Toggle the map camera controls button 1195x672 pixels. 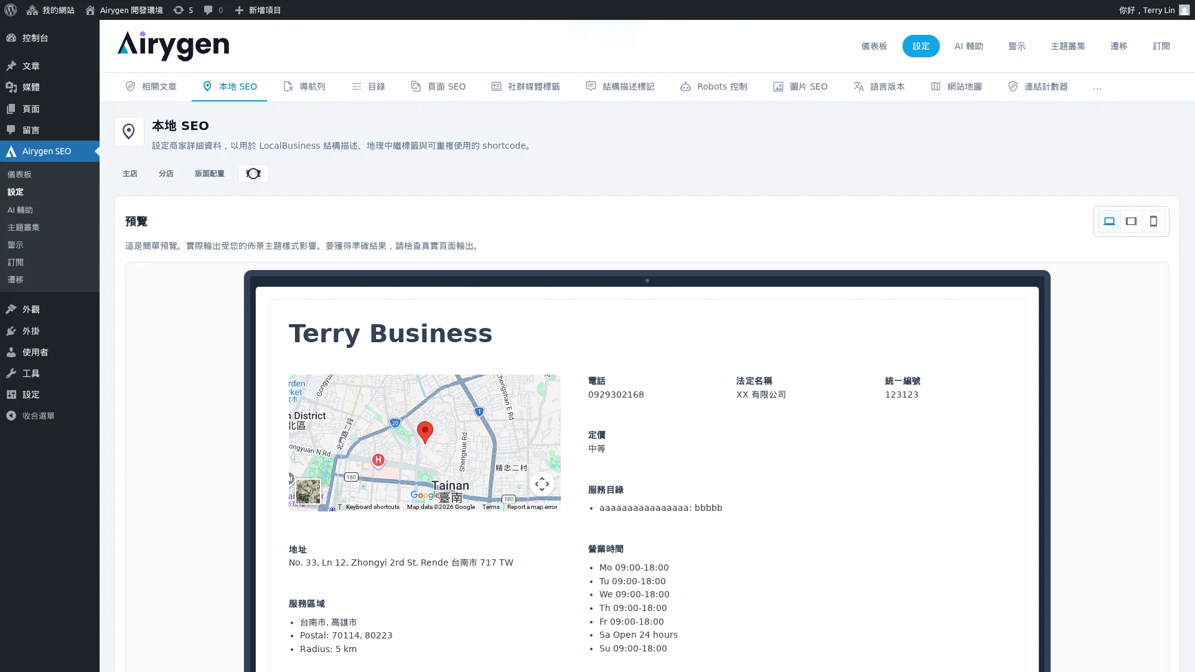tap(542, 484)
